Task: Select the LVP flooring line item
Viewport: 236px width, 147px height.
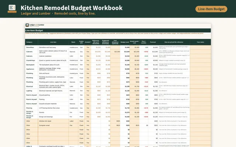Action: tap(53, 108)
